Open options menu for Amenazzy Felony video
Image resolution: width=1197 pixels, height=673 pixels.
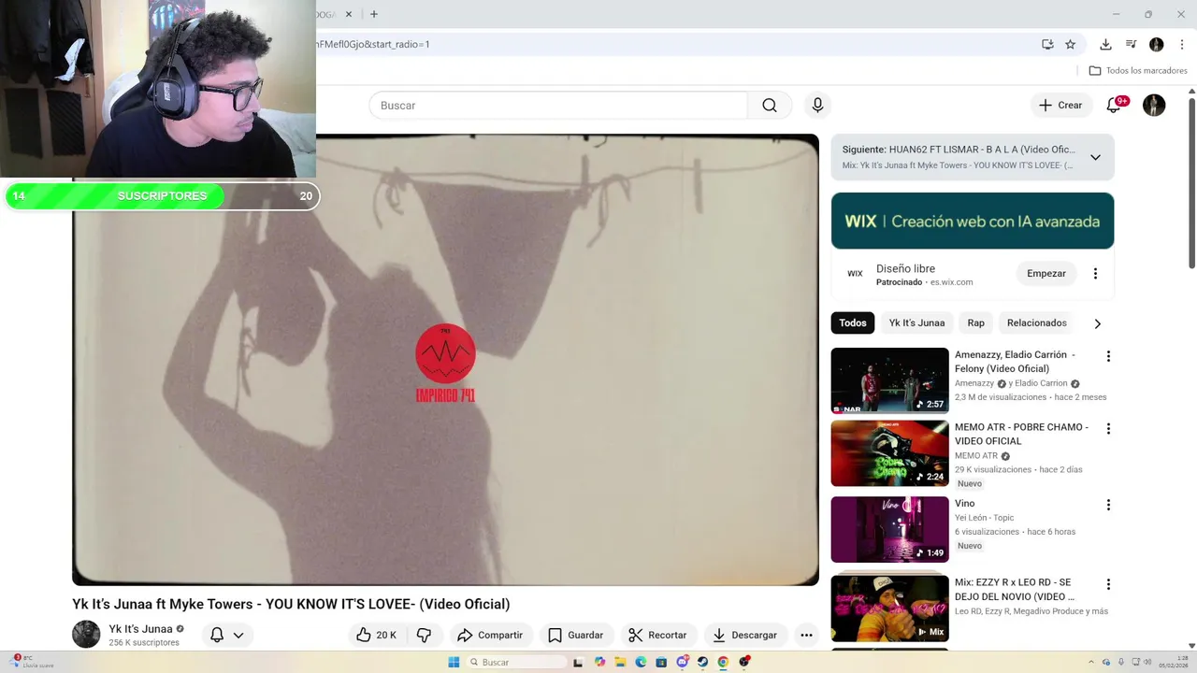(x=1108, y=356)
